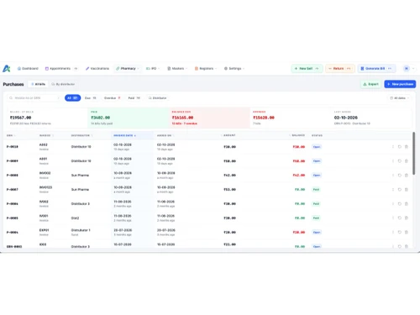Select the Due filter chip
Viewport: 420px width, 315px height.
tap(91, 98)
